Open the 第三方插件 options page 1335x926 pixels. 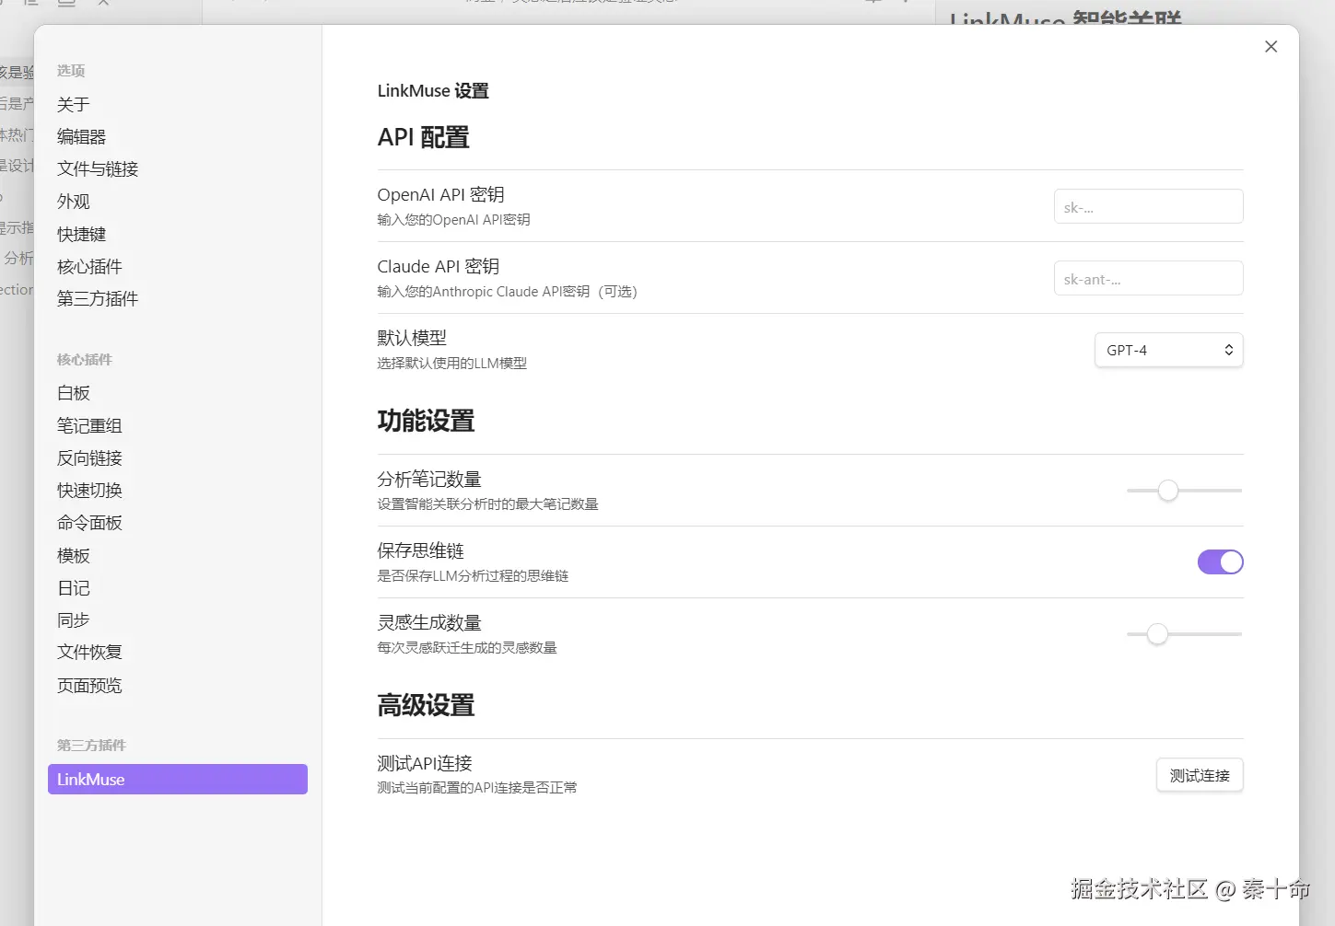tap(98, 298)
